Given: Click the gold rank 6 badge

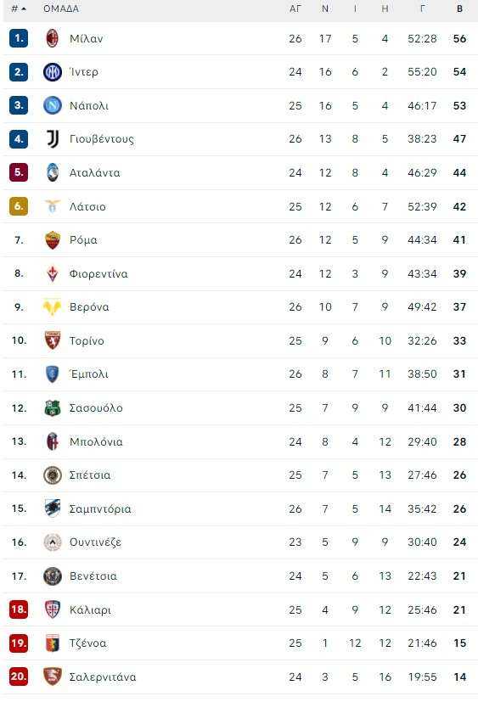Looking at the screenshot, I should [19, 206].
